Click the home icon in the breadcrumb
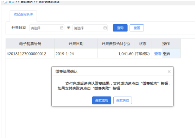The height and width of the screenshot is (139, 196). (5, 2)
